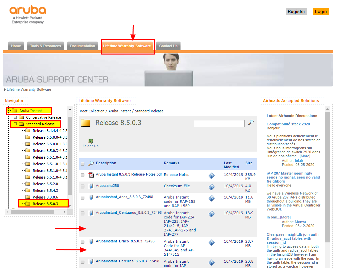337x268 pixels.
Task: Click blue download icon in Checksum File row
Action: point(211,187)
